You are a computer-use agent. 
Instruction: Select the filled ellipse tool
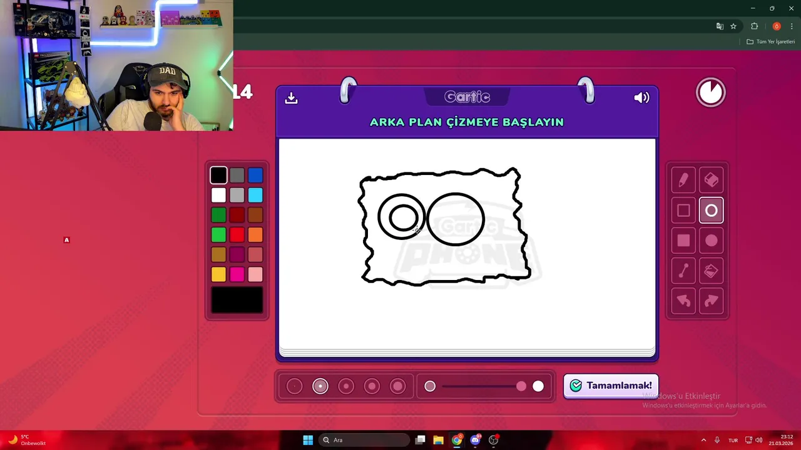(711, 241)
